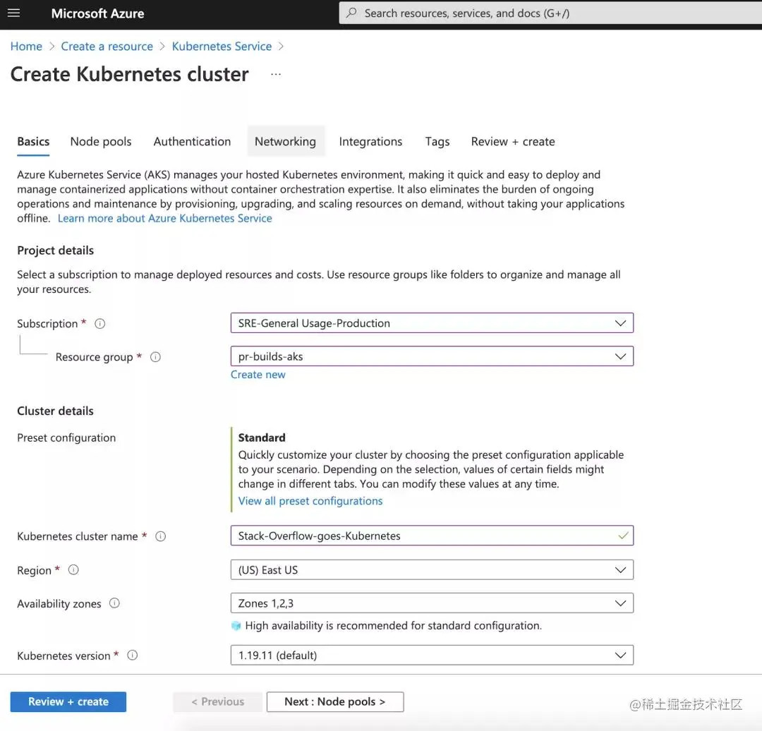762x731 pixels.
Task: Switch to the Review + create tab
Action: click(x=513, y=142)
